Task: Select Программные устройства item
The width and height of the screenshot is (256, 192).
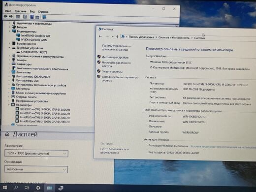Action: [32, 101]
